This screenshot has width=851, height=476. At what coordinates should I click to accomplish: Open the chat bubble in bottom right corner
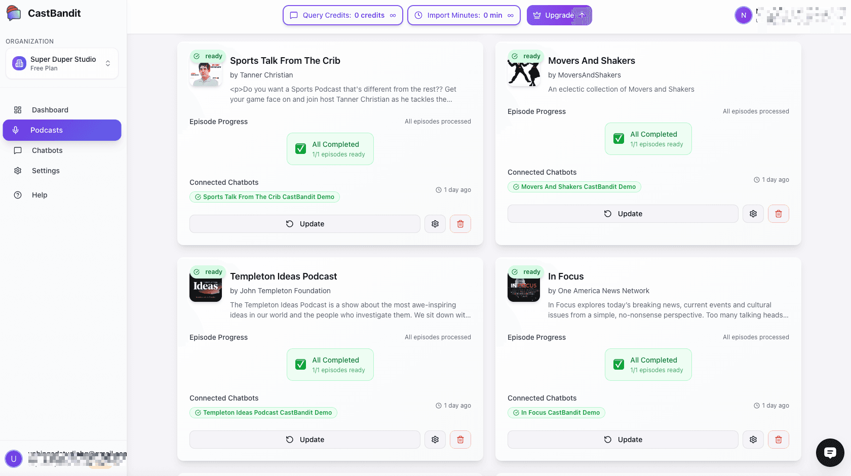click(x=830, y=453)
